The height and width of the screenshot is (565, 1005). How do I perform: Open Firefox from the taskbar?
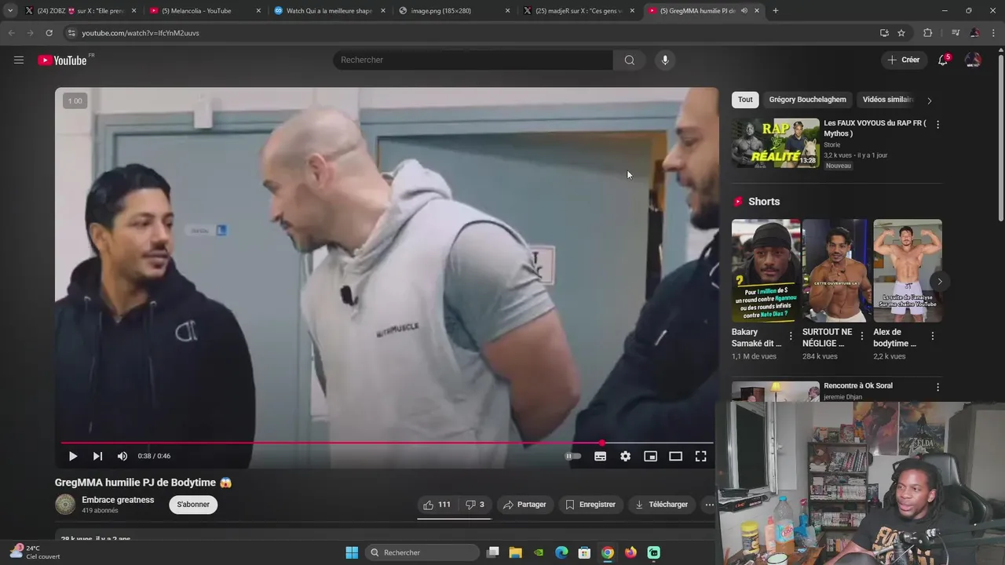pyautogui.click(x=630, y=552)
